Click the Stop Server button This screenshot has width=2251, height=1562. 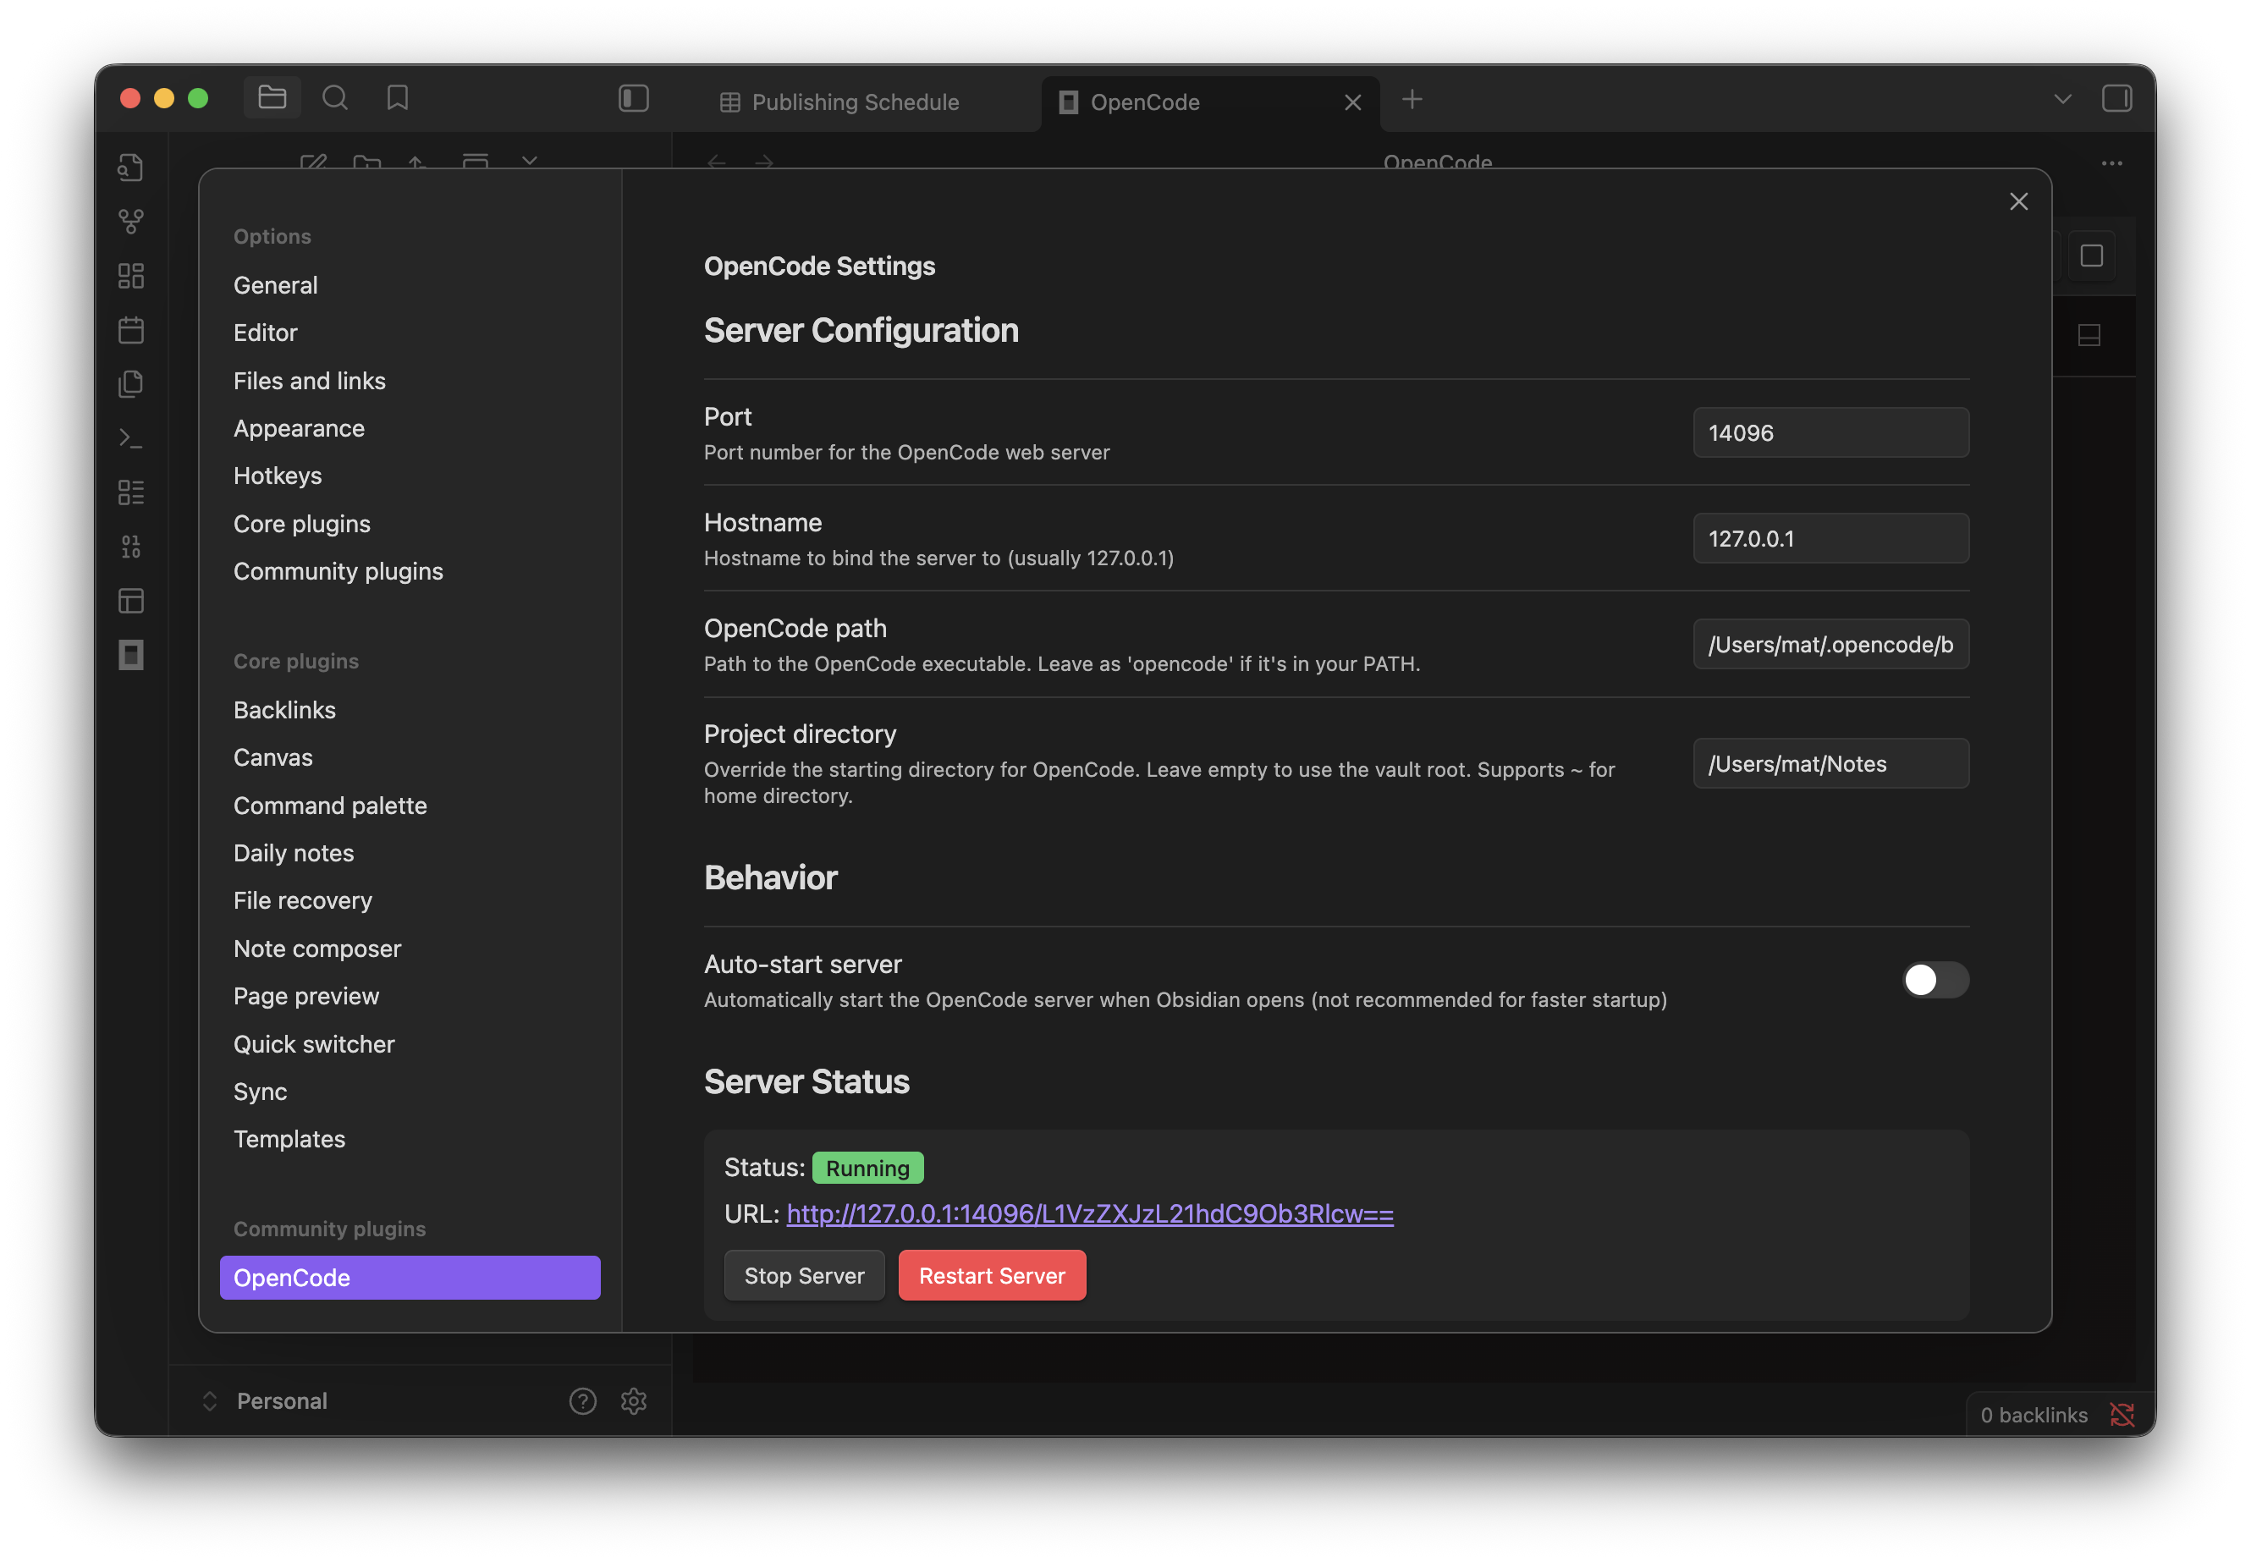coord(804,1275)
